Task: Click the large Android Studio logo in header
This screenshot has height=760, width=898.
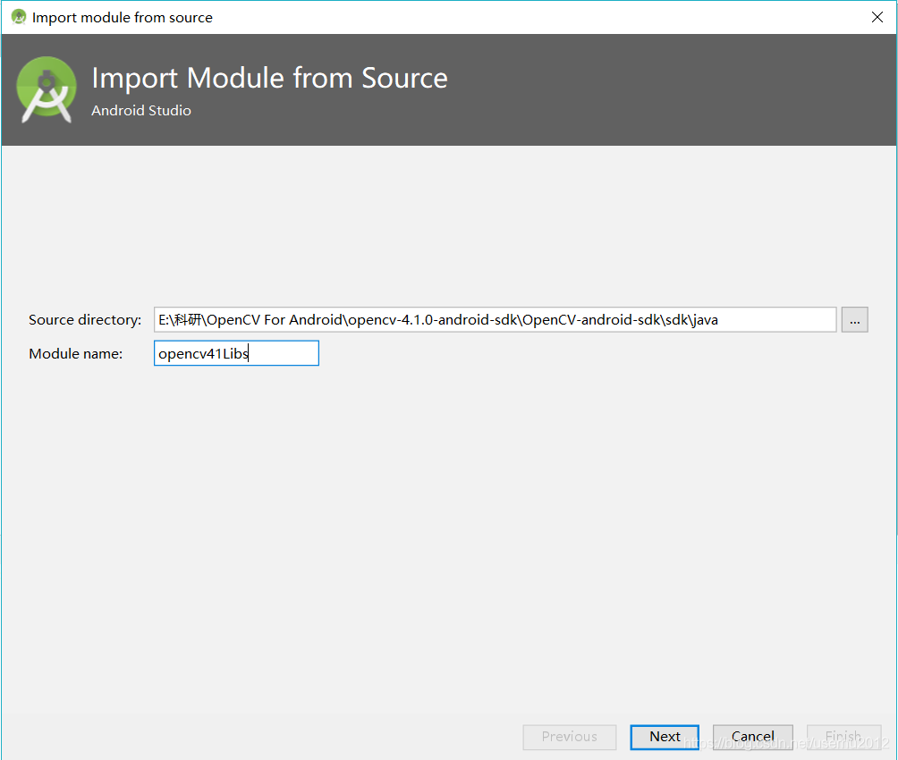Action: pyautogui.click(x=47, y=89)
